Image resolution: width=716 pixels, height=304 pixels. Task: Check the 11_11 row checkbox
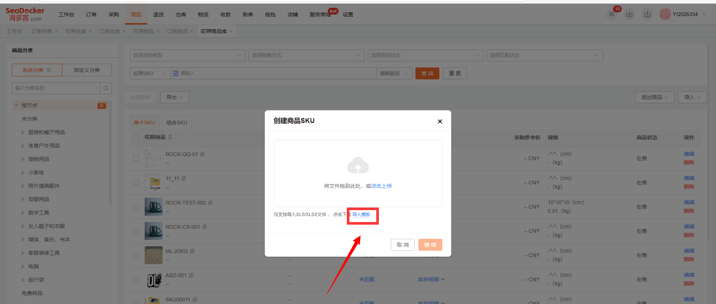136,183
